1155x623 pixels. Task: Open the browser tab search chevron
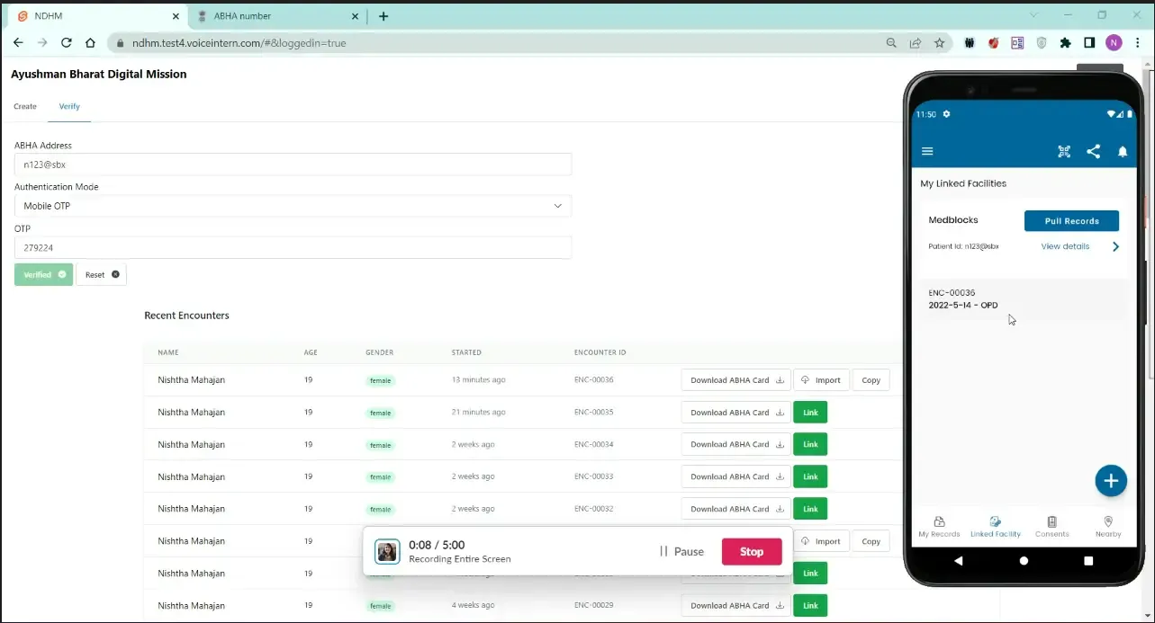coord(1033,15)
